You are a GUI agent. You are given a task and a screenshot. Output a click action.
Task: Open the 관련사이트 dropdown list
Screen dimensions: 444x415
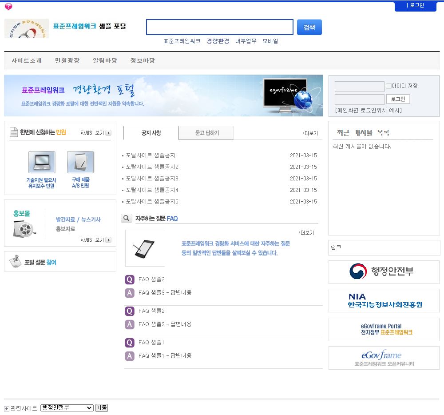point(67,408)
